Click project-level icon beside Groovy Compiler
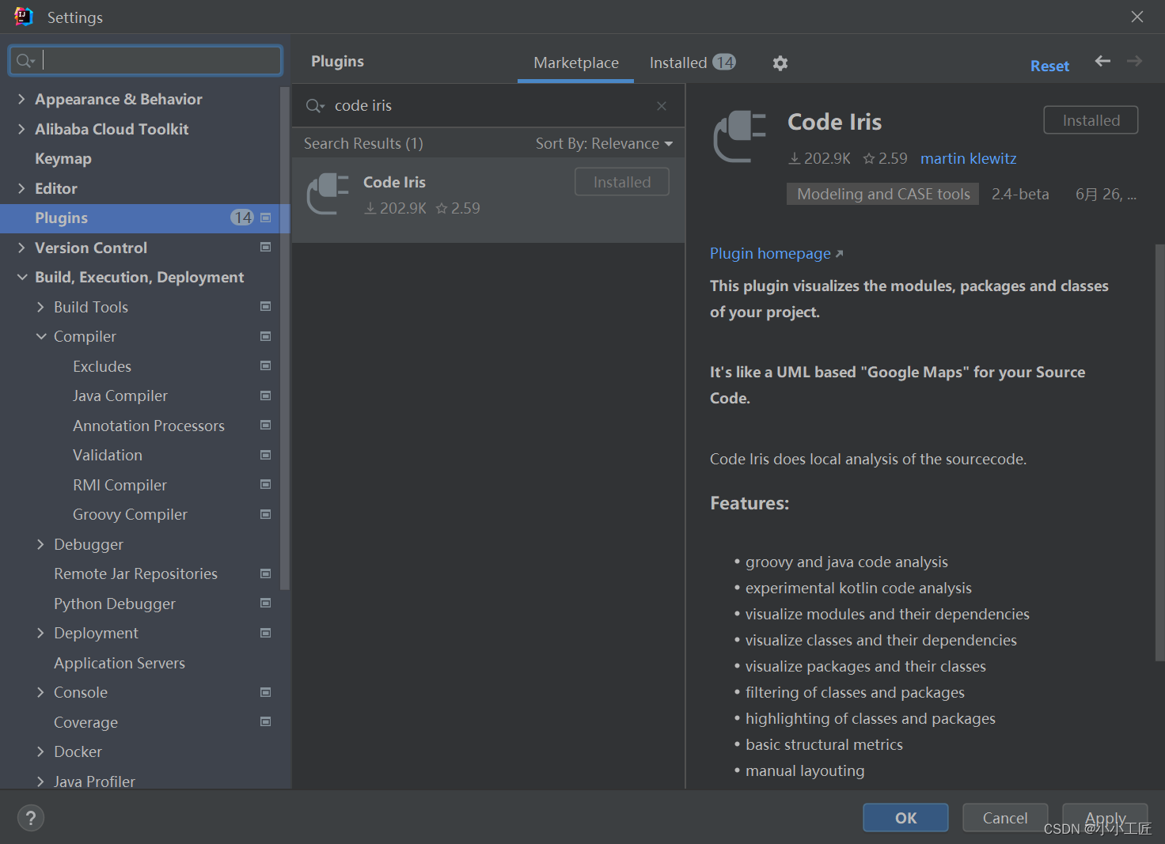Image resolution: width=1165 pixels, height=844 pixels. pos(266,514)
